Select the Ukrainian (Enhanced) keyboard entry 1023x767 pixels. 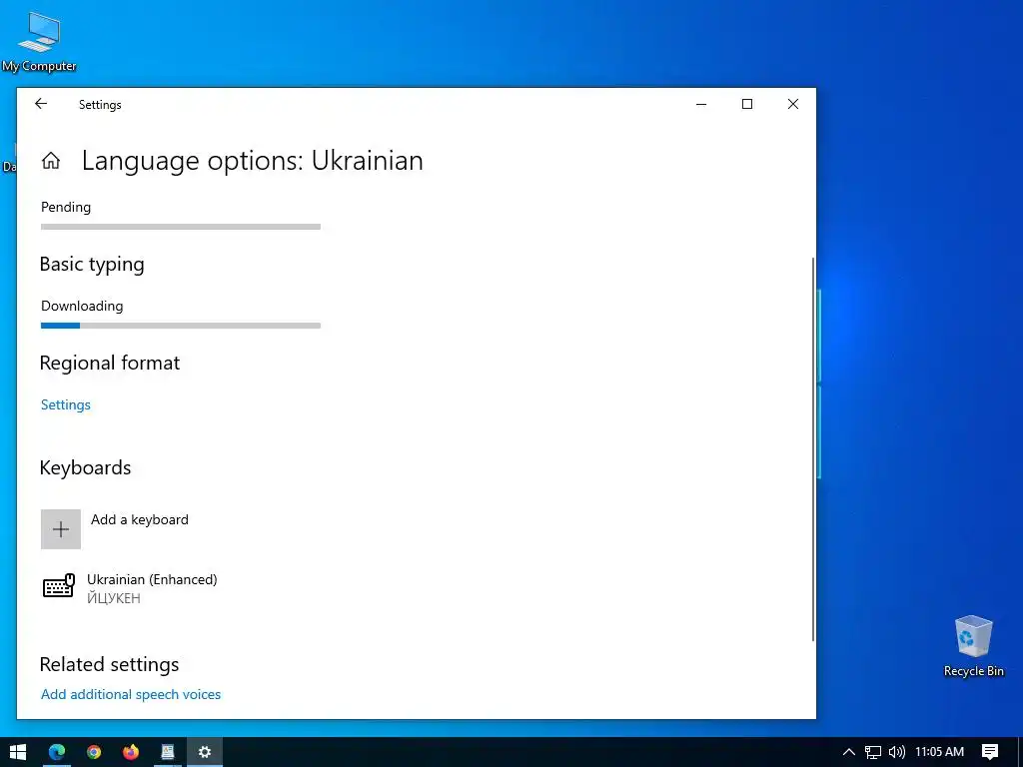(131, 587)
